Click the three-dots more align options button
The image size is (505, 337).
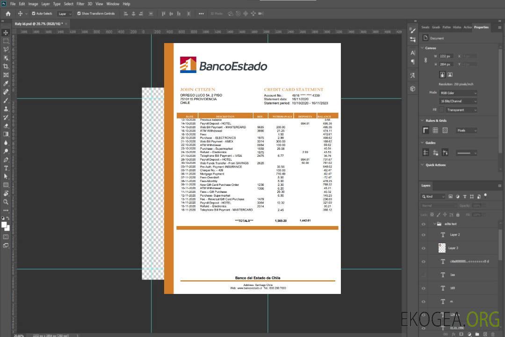[x=201, y=14]
